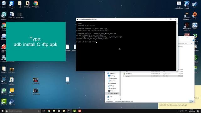The image size is (201, 113).
Task: Click the Windows Start button
Action: (x=3, y=111)
